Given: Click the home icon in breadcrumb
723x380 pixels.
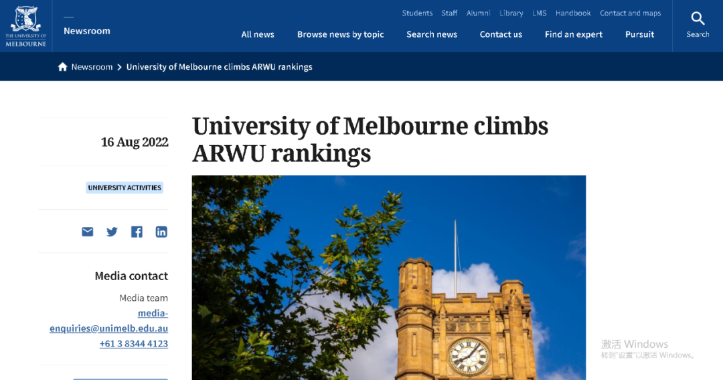Looking at the screenshot, I should (63, 67).
